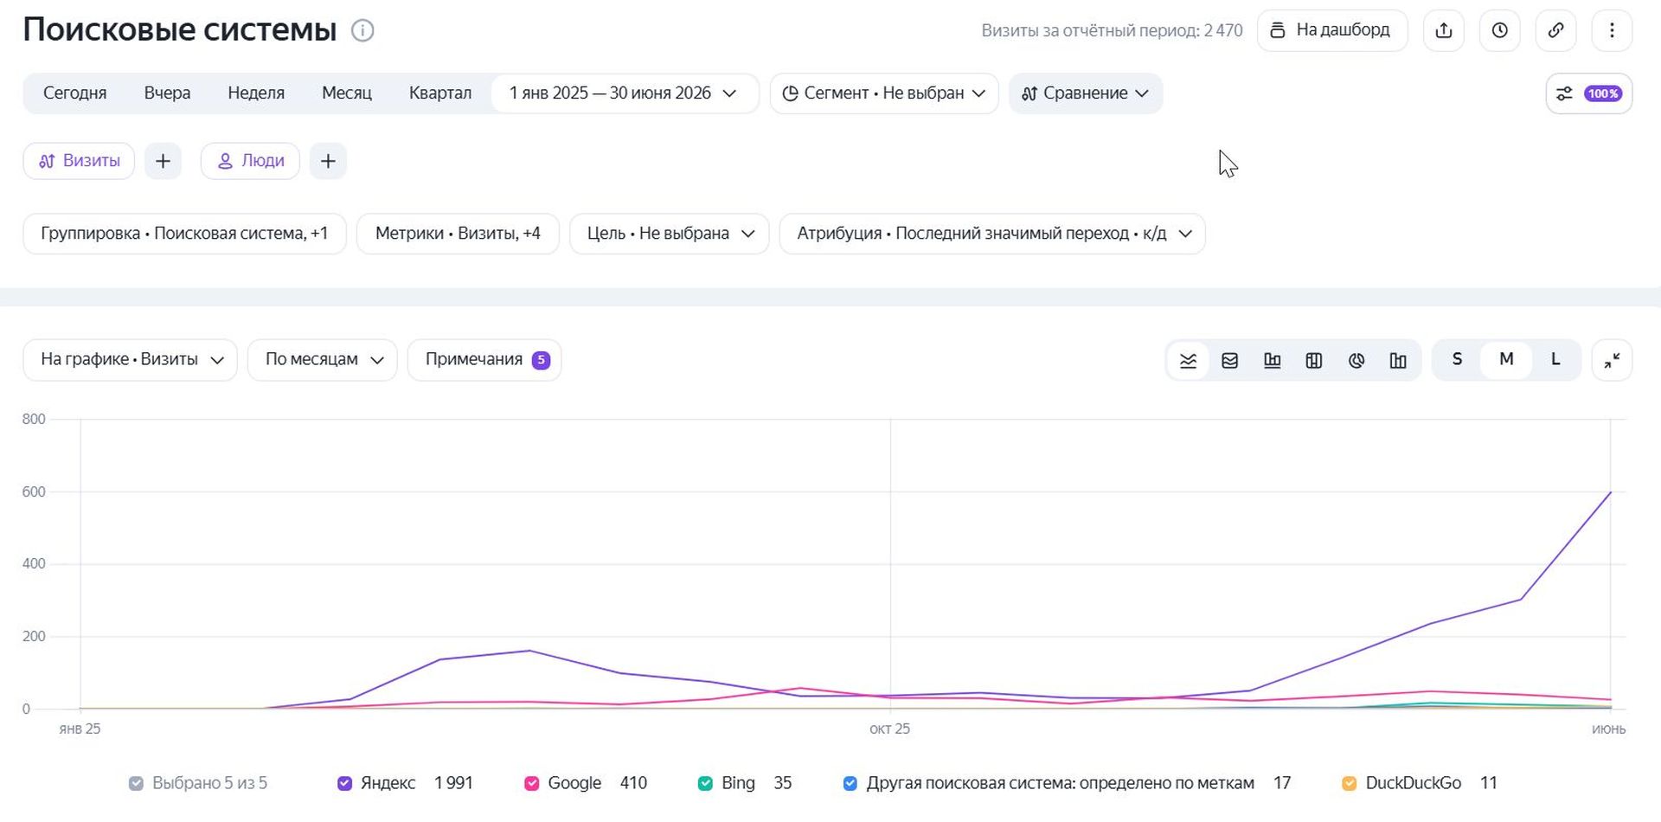Select the Неделя period tab
The width and height of the screenshot is (1661, 822).
coord(256,93)
